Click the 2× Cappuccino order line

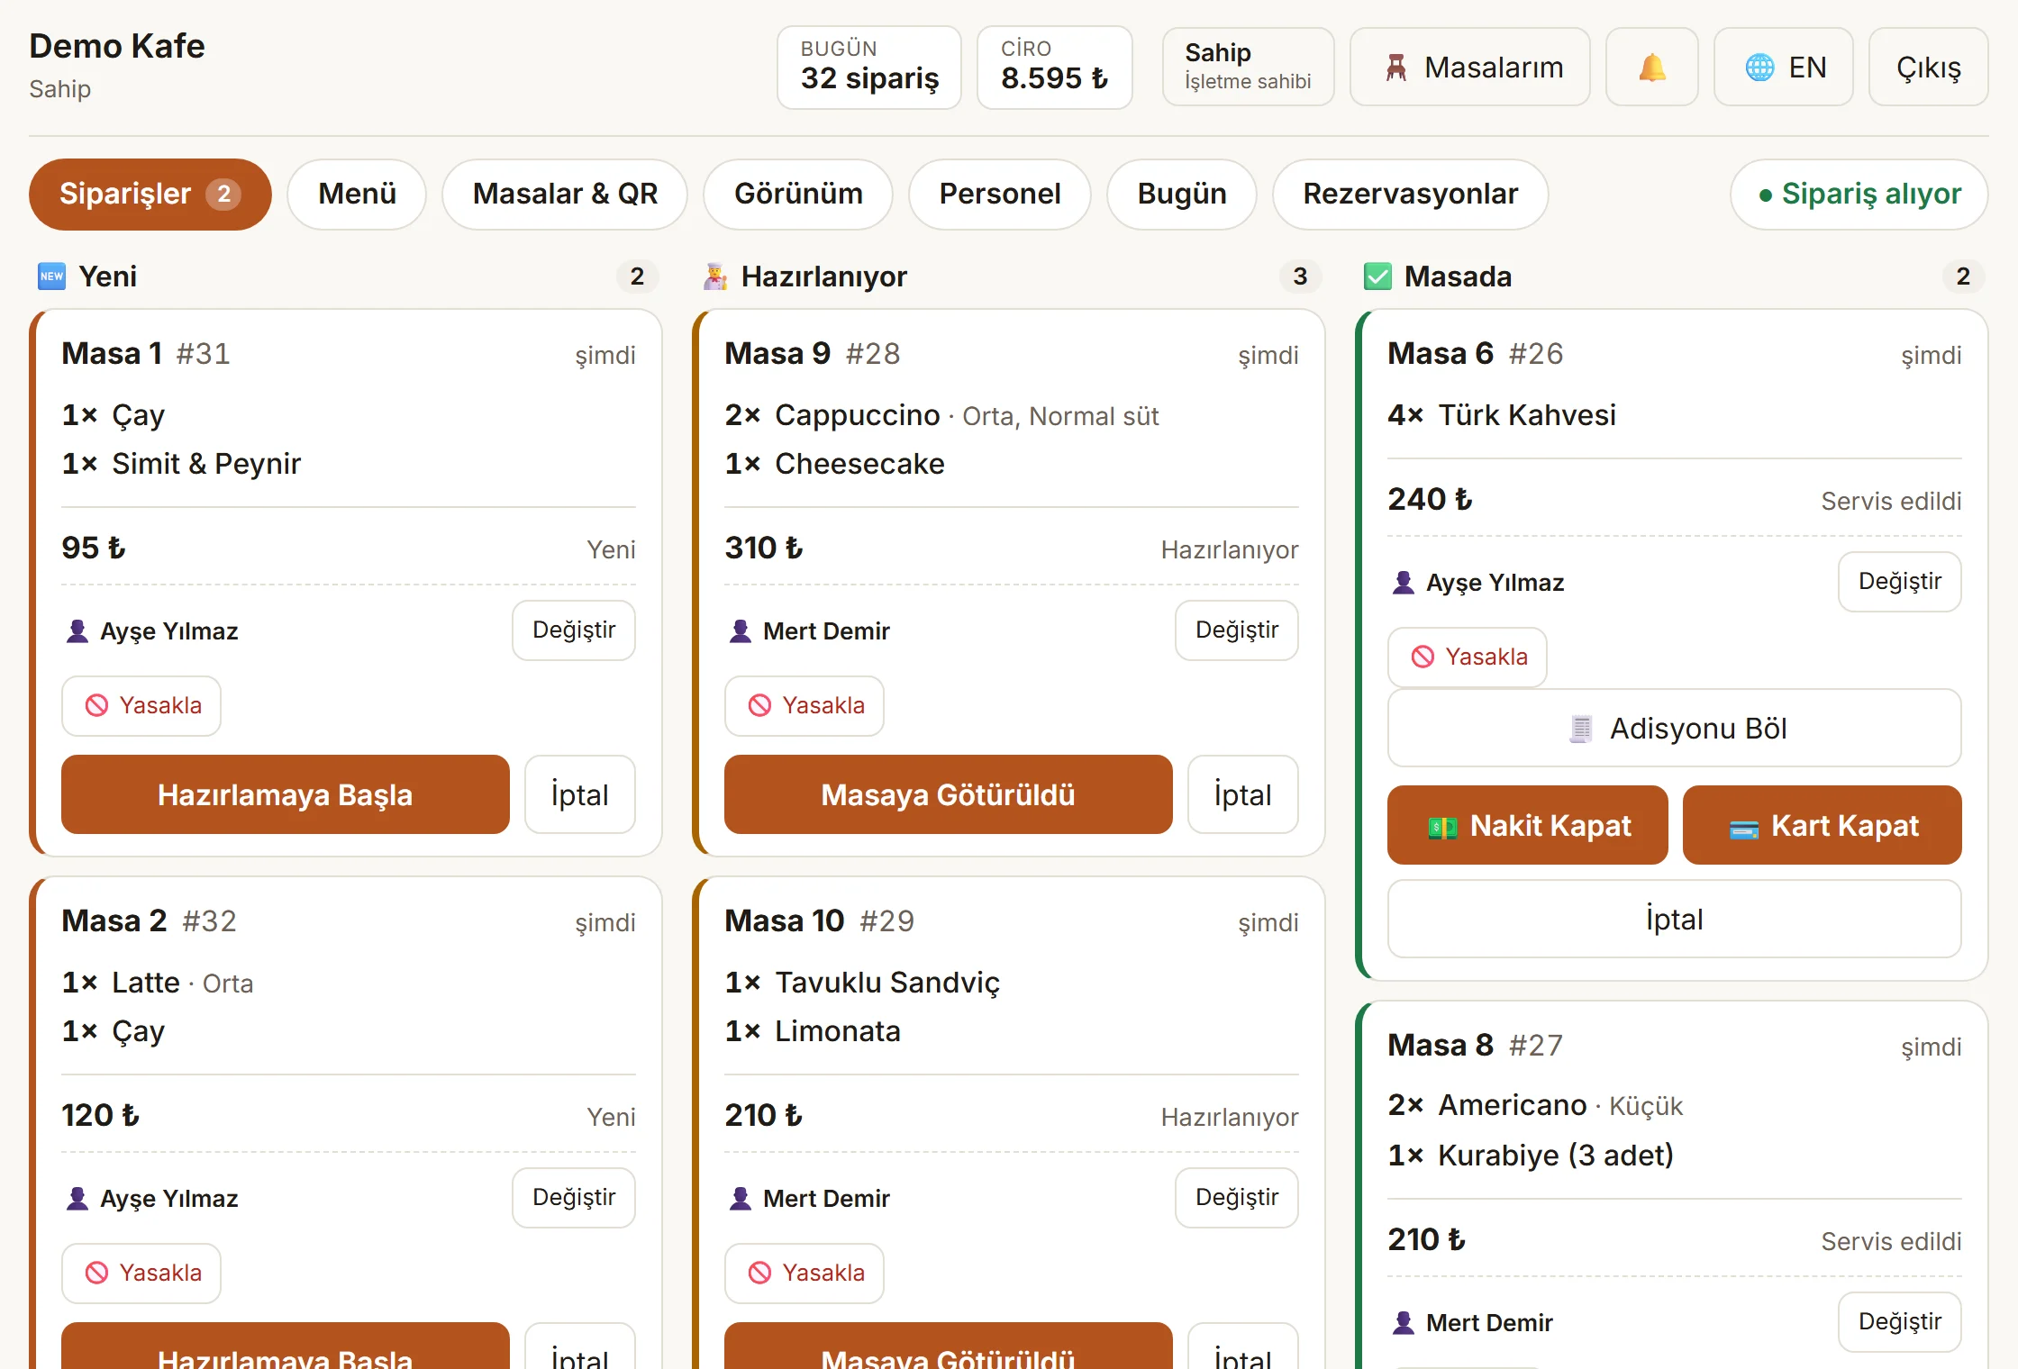(941, 415)
